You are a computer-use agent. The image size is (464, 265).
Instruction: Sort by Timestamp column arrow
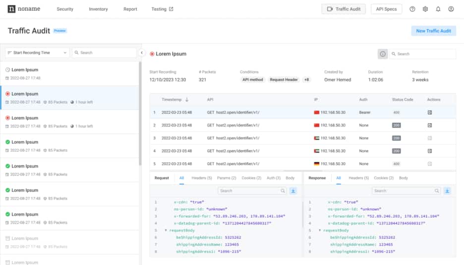(x=186, y=100)
